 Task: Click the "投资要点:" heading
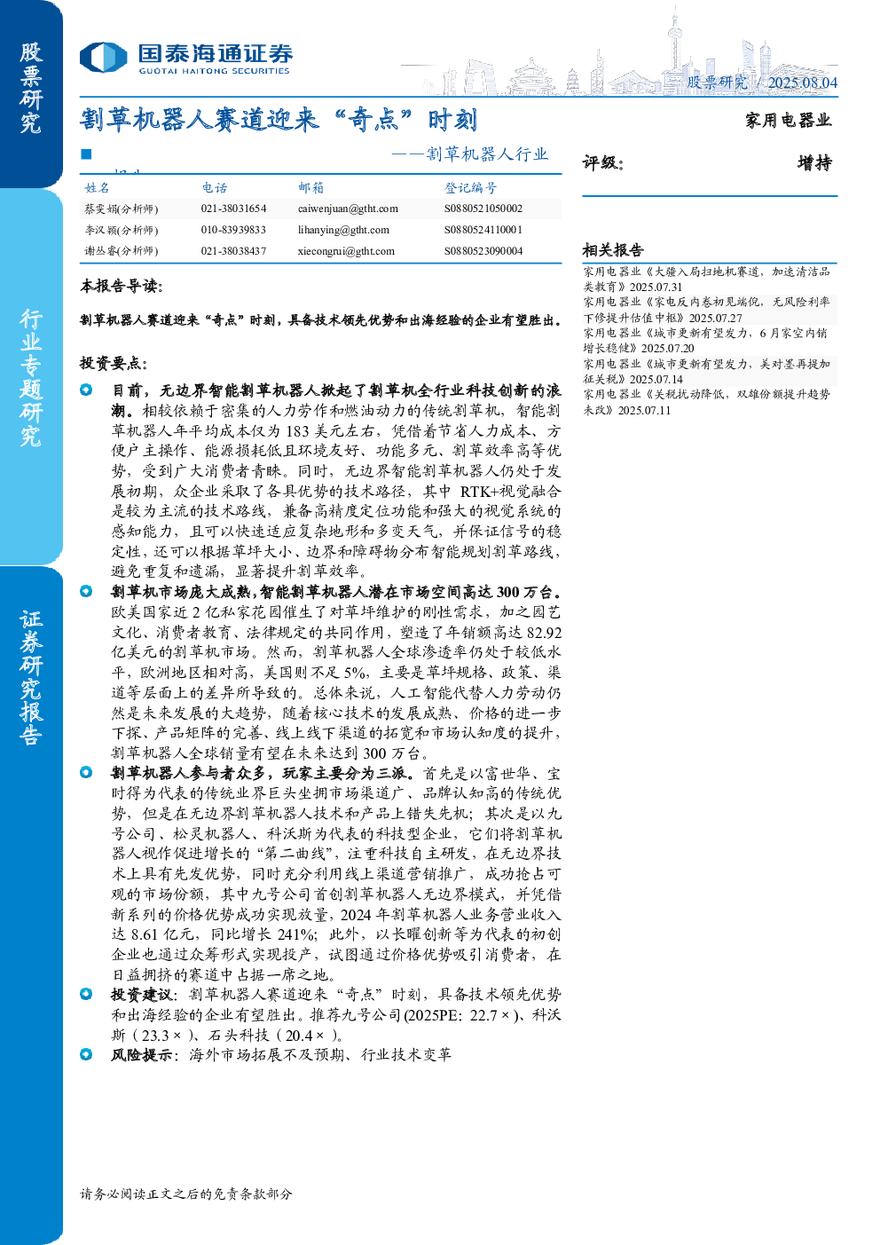(114, 363)
